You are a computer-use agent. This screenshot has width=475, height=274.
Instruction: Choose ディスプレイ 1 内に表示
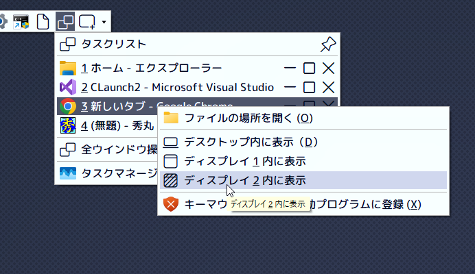click(303, 161)
